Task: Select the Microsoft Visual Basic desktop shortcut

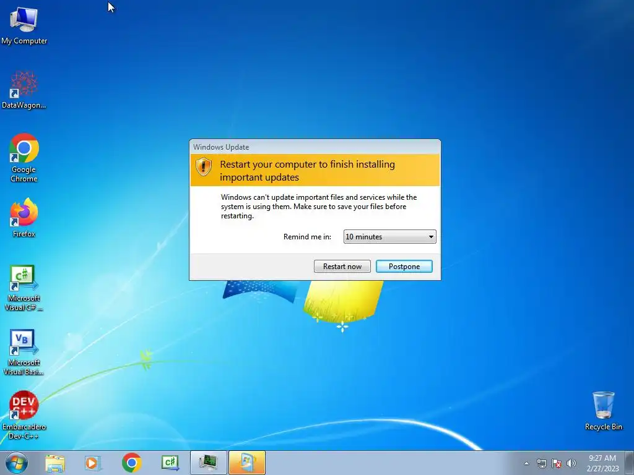Action: (x=24, y=352)
